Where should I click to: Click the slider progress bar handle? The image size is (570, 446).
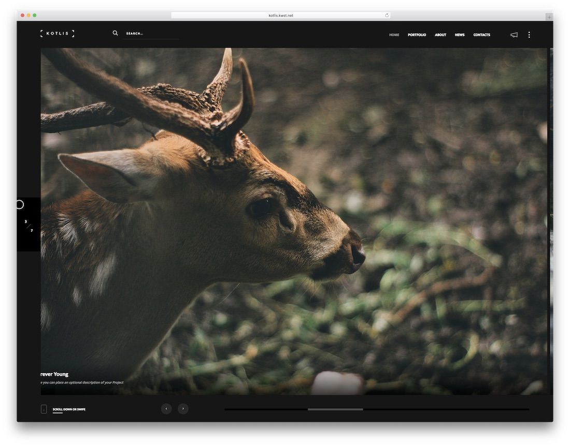tap(335, 409)
